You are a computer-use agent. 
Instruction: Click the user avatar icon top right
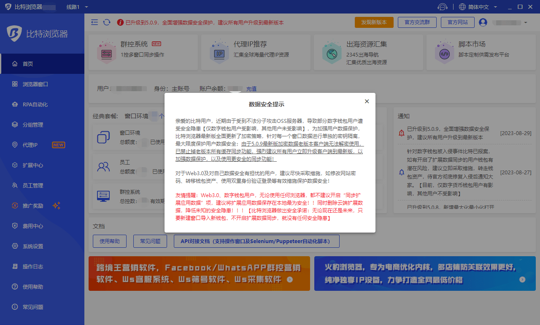pyautogui.click(x=483, y=22)
